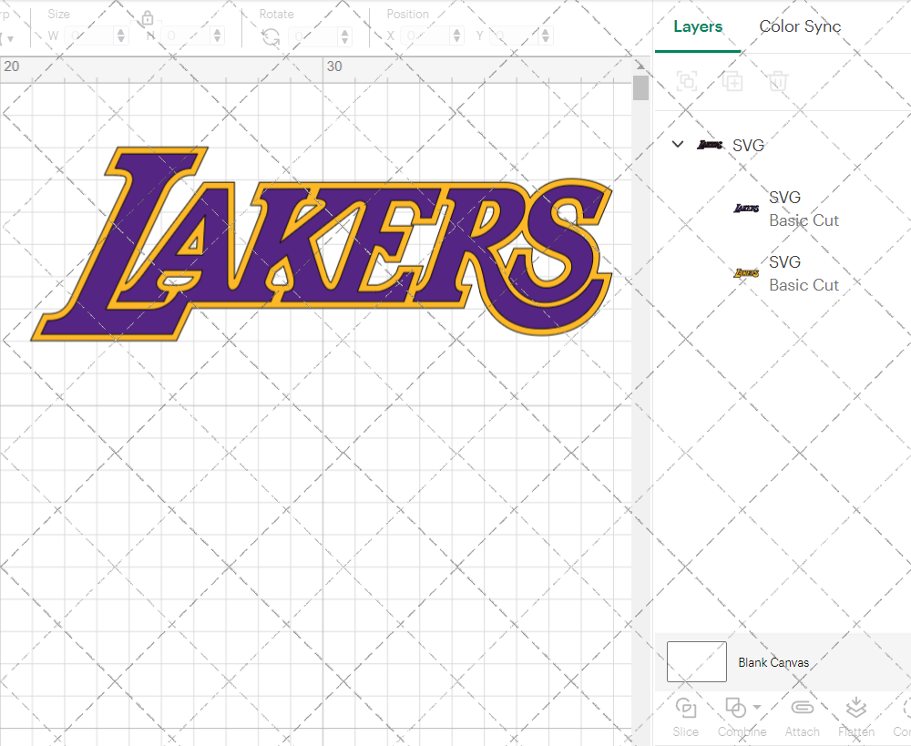Click the Duplicate layer icon
The width and height of the screenshot is (911, 746).
point(732,81)
